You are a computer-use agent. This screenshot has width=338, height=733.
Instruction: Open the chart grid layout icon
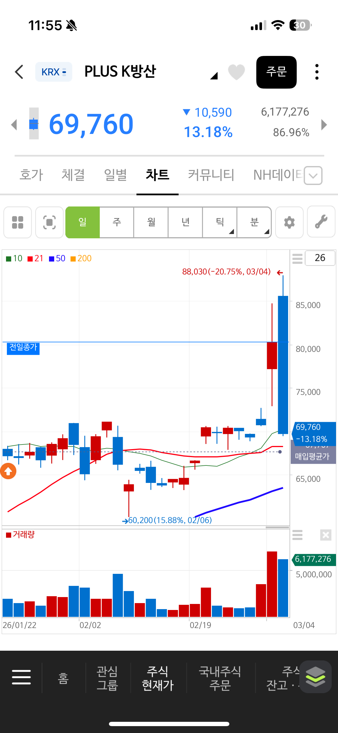click(17, 222)
